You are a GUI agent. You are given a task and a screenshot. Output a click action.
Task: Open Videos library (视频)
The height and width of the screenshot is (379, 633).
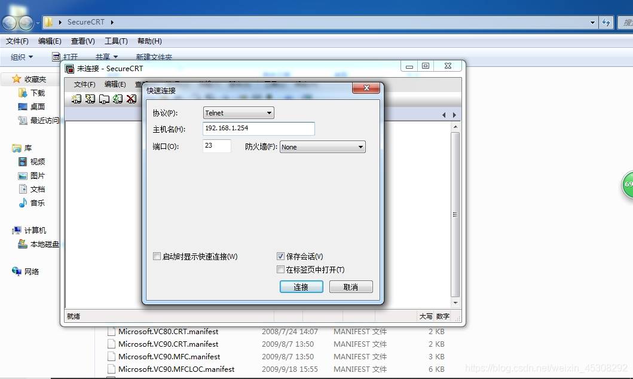pos(32,162)
